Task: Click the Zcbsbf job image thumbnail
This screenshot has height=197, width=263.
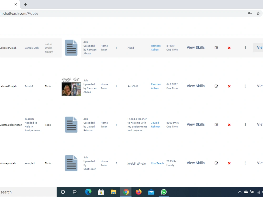Action: pyautogui.click(x=71, y=86)
